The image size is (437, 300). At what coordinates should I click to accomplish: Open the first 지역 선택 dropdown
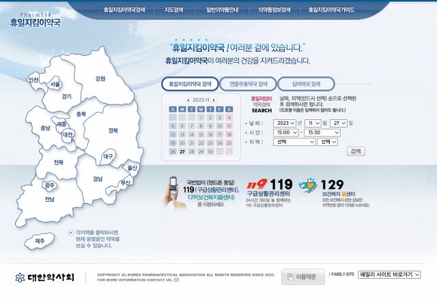click(x=294, y=142)
